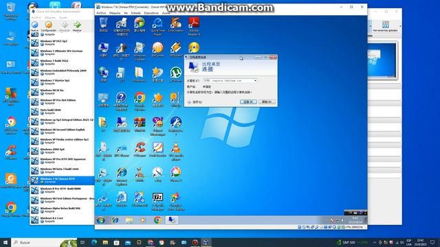Open the WinRAR shortcut
Screen dimensions: 440x247
coord(140,124)
